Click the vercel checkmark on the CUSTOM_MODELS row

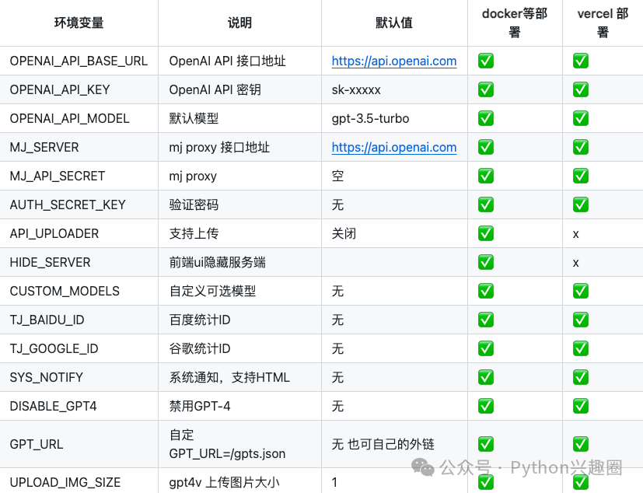[580, 291]
